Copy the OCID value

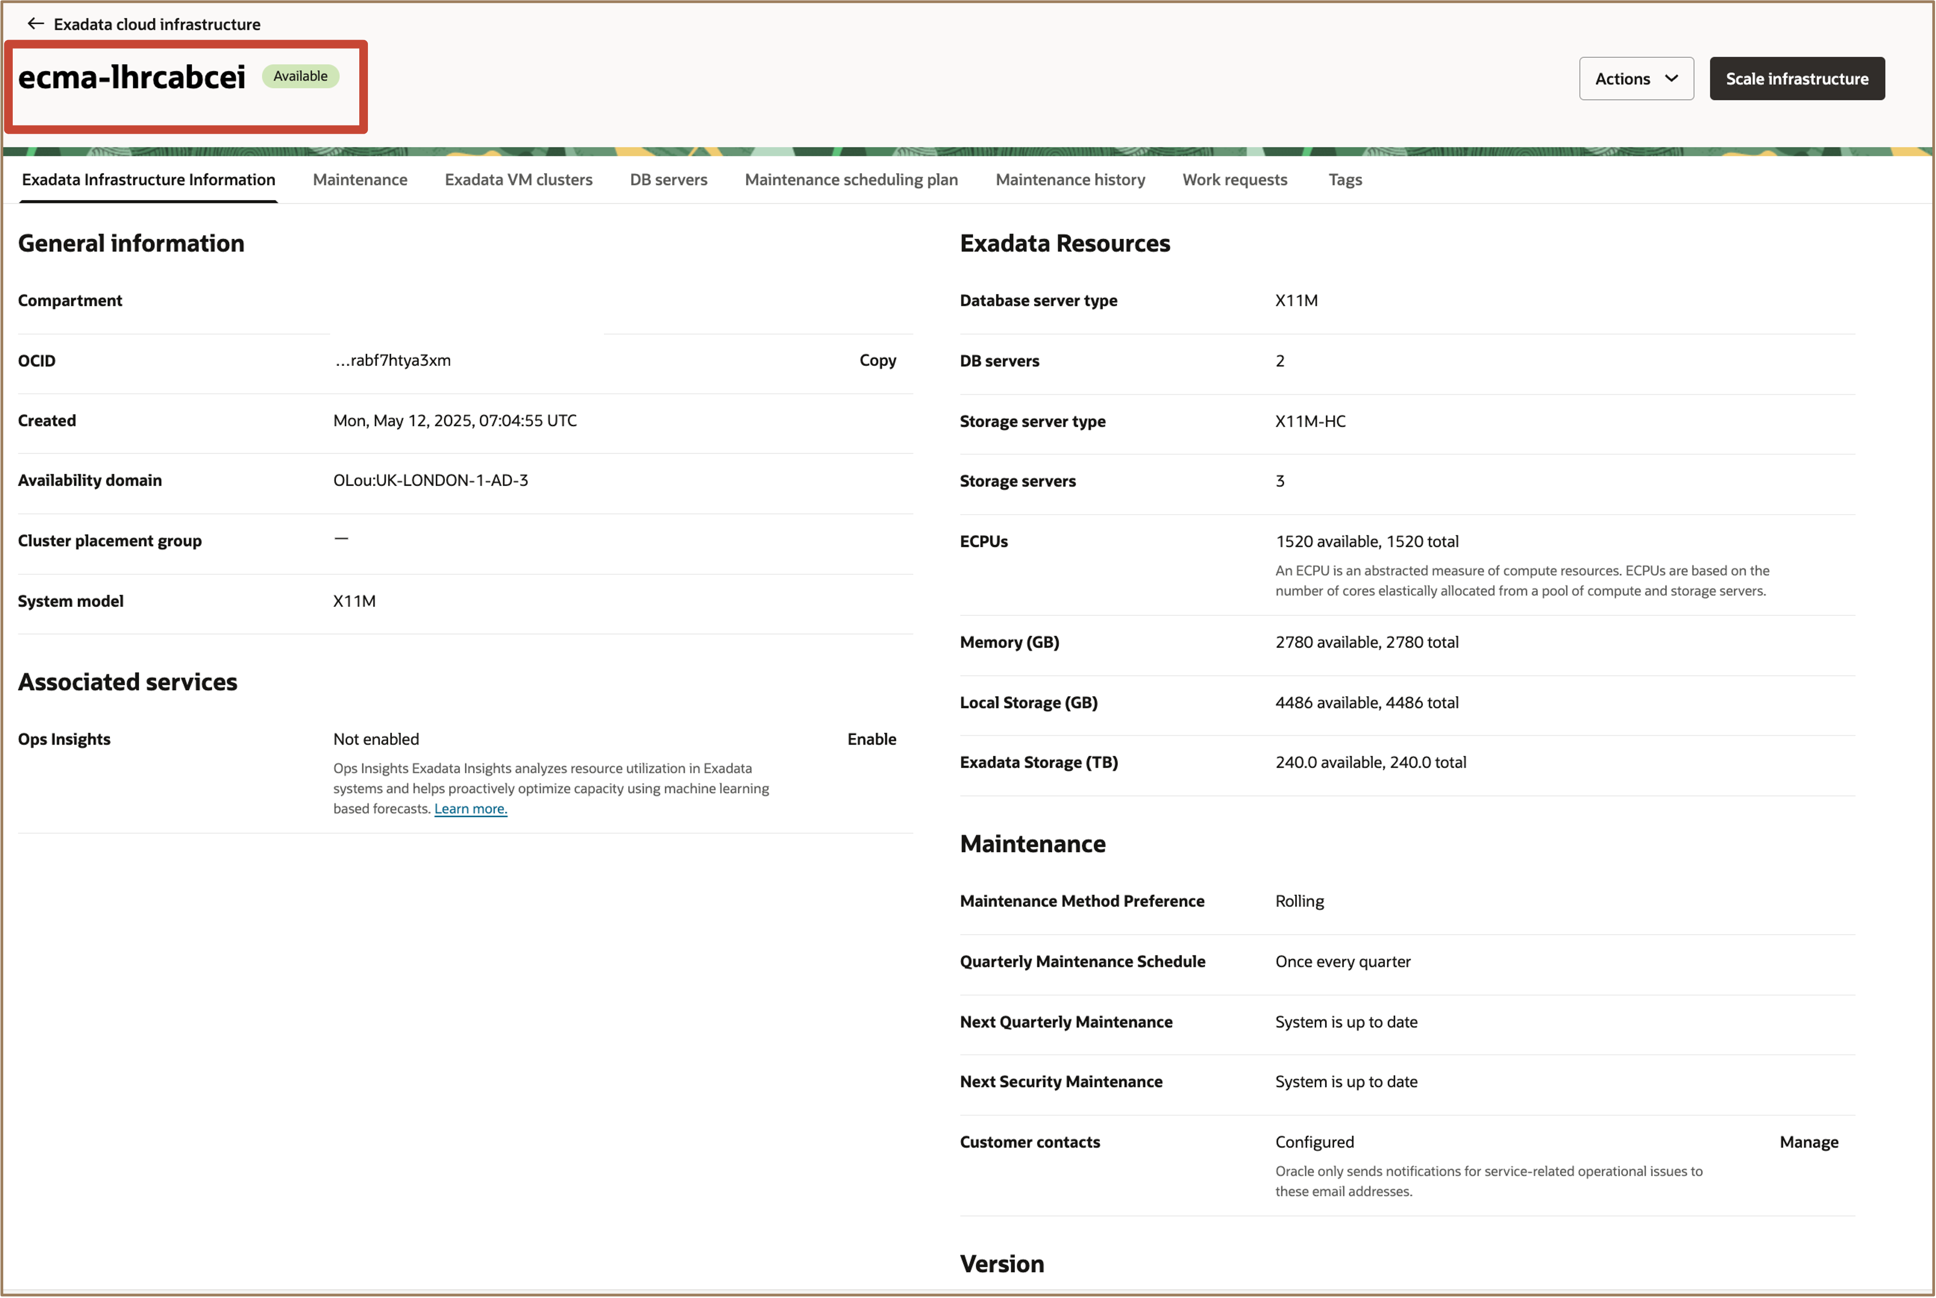point(877,360)
